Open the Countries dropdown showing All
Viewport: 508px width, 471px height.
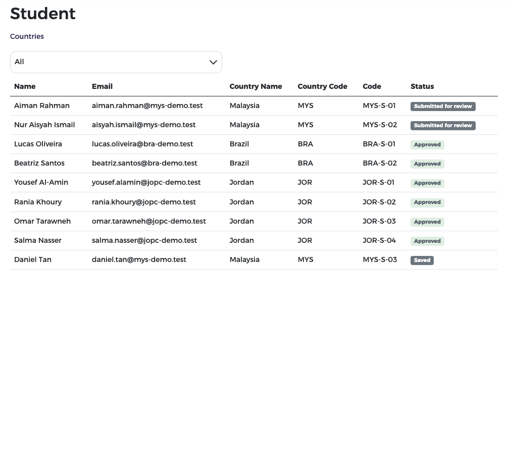point(116,62)
